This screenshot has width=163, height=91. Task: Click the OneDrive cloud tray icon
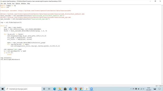(x=133, y=89)
